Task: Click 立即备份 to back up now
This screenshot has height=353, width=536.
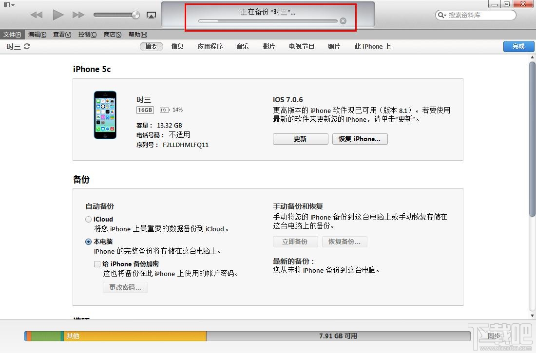Action: point(295,242)
